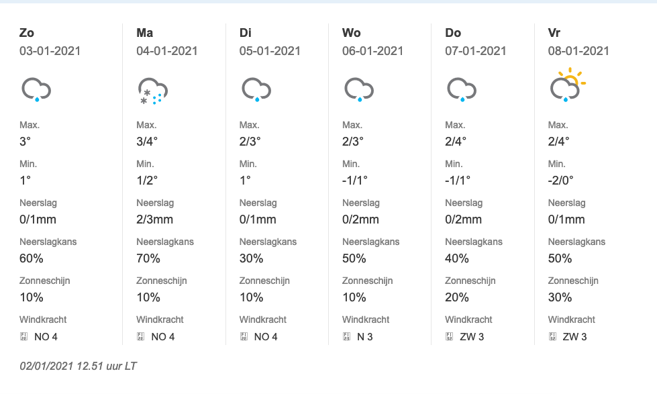Image resolution: width=657 pixels, height=394 pixels.
Task: Select the Wo 06-01-2021 date
Action: 372,51
